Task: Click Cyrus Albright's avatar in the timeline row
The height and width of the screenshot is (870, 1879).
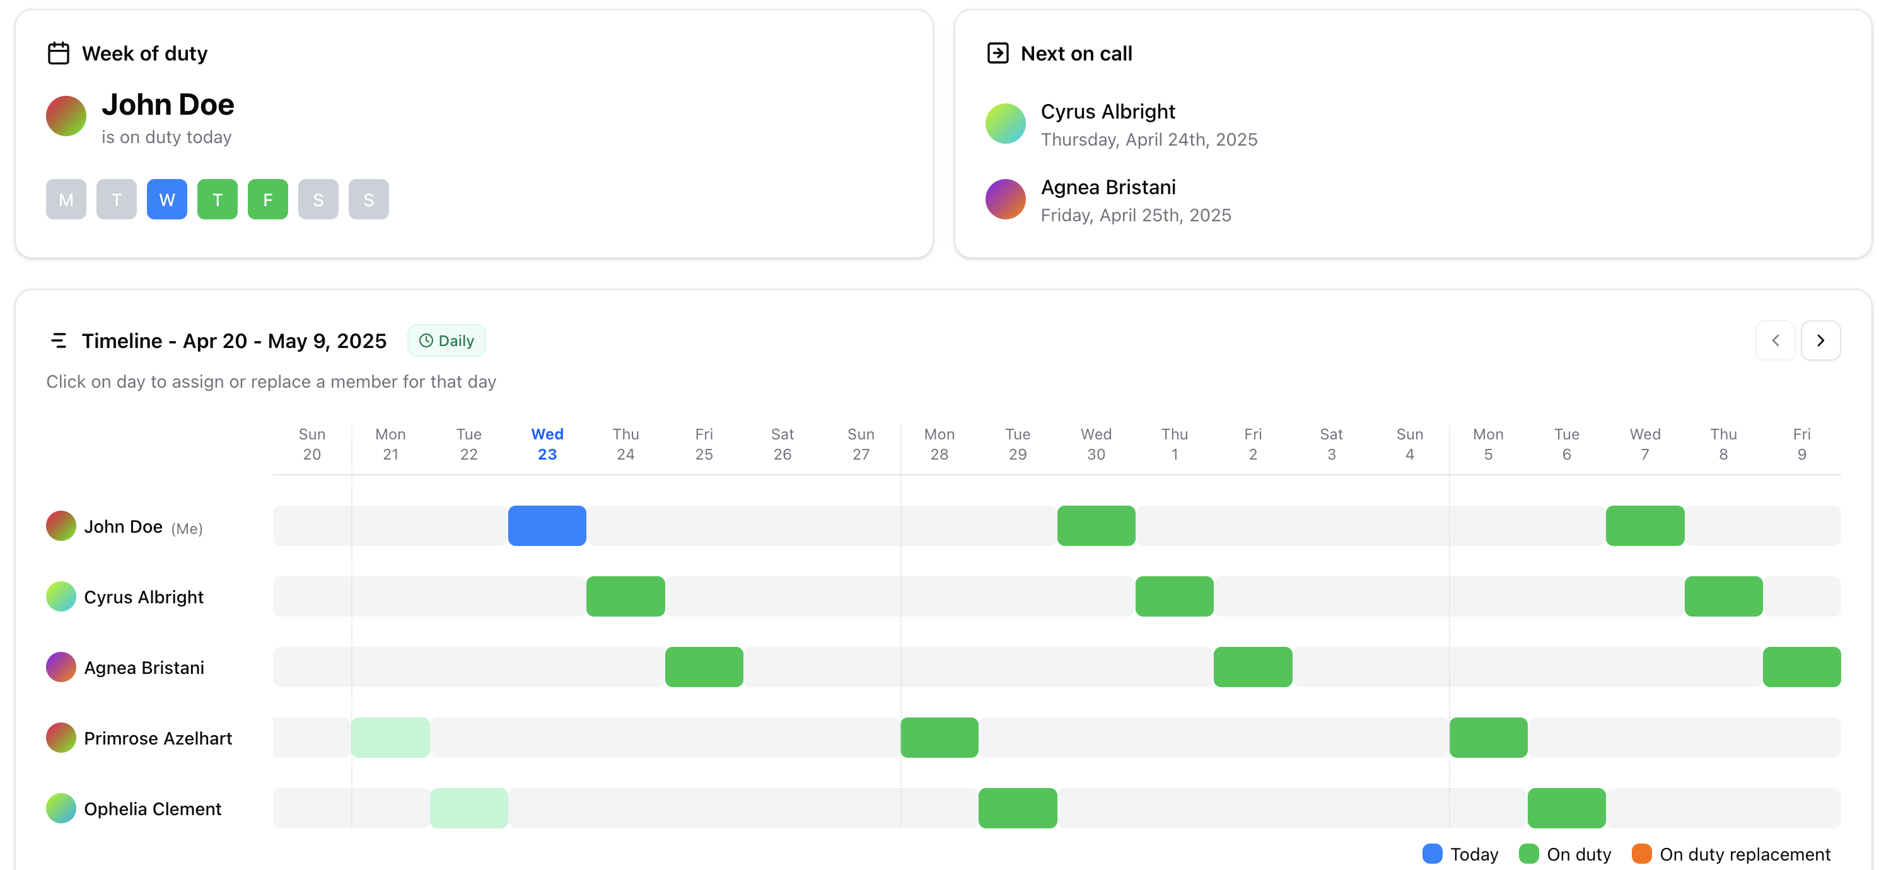Action: 61,596
